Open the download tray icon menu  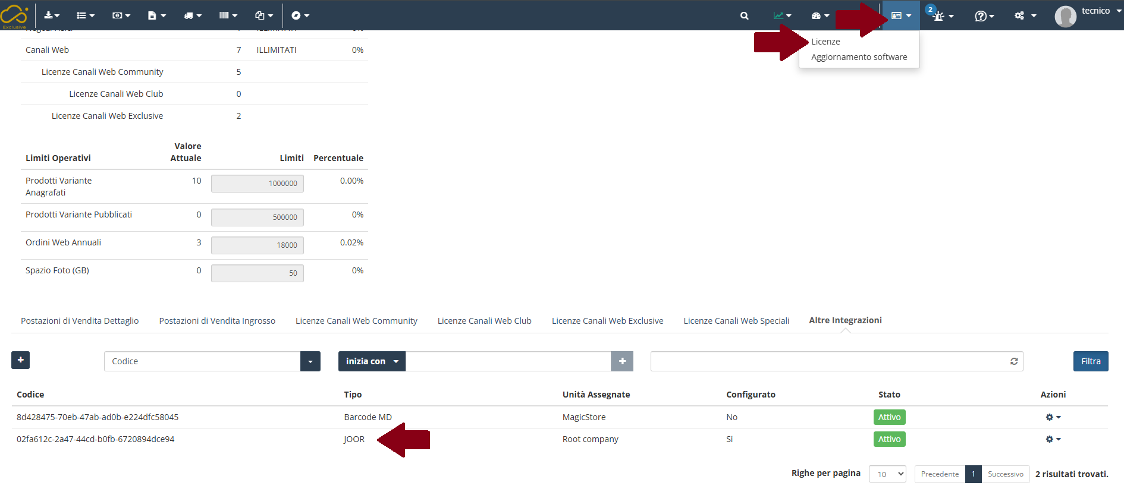[52, 15]
